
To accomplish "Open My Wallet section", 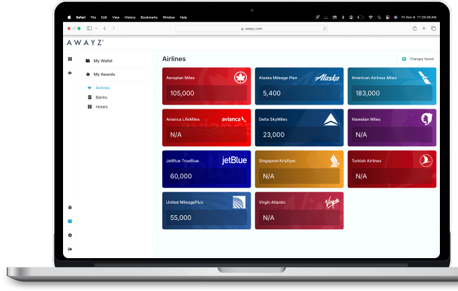I will pyautogui.click(x=115, y=61).
